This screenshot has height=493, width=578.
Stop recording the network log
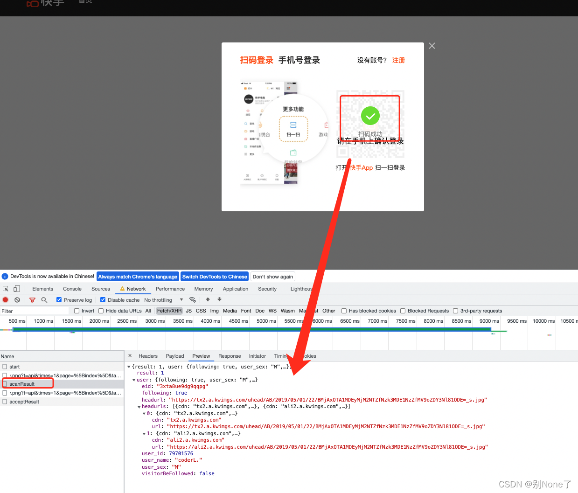tap(6, 300)
